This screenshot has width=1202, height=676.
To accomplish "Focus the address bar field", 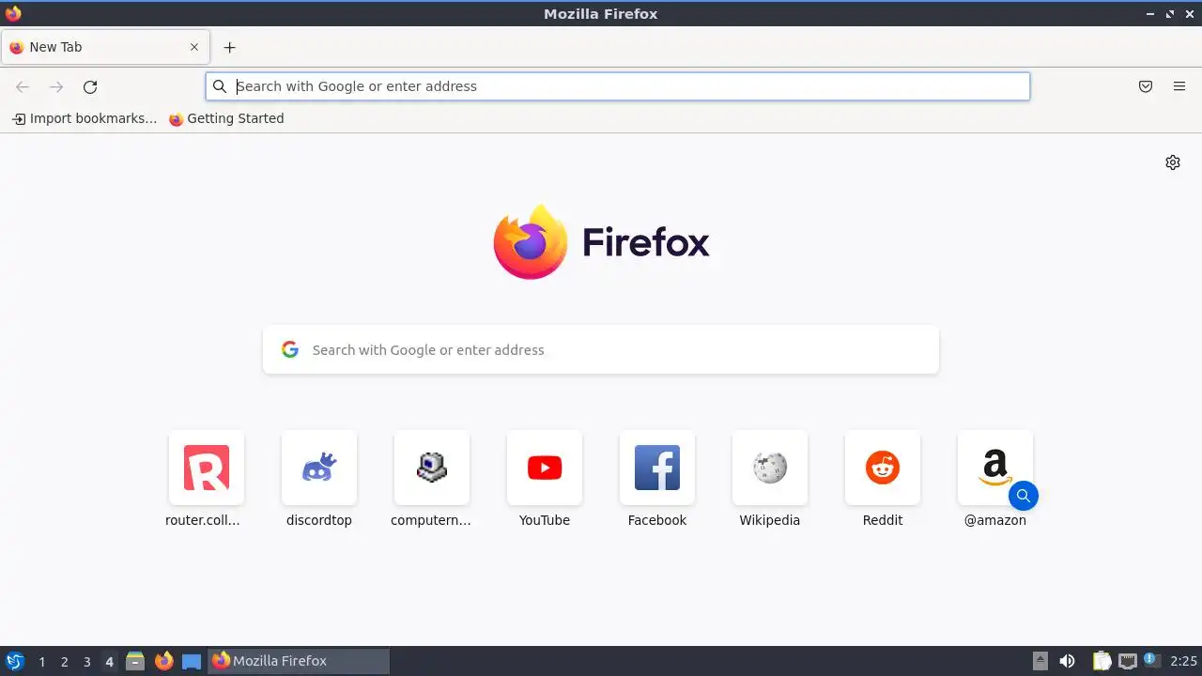I will (x=618, y=86).
